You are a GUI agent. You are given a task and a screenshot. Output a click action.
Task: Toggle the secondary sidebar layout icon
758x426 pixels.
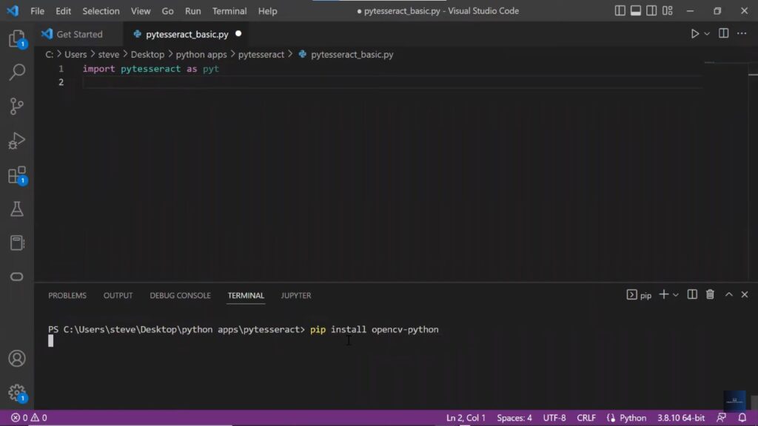[651, 10]
